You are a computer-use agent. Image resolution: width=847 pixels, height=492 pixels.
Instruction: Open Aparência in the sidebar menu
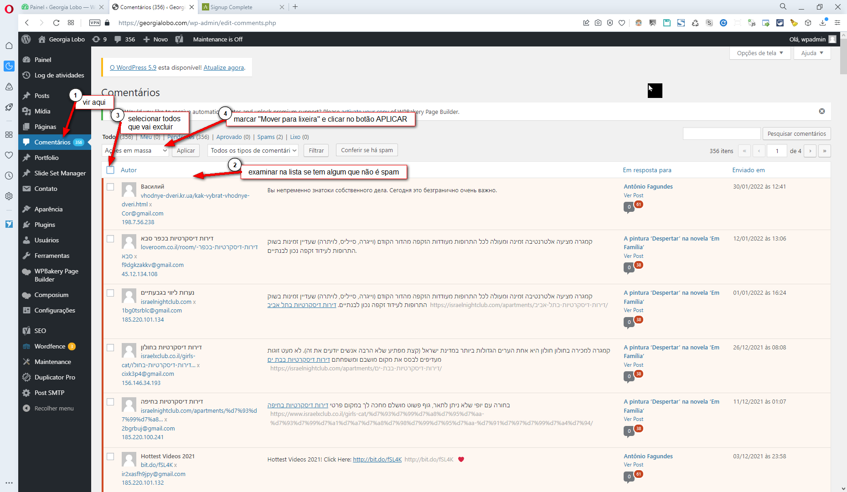[49, 209]
